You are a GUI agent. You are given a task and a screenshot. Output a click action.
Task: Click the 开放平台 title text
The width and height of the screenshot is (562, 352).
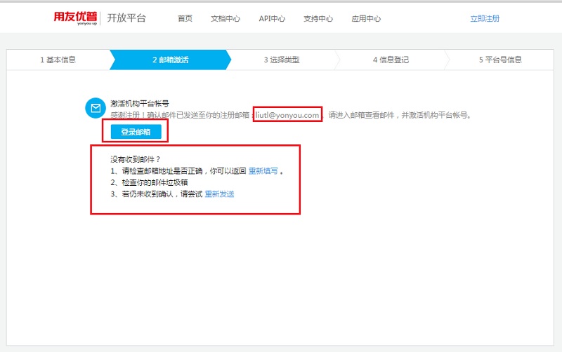pos(126,18)
